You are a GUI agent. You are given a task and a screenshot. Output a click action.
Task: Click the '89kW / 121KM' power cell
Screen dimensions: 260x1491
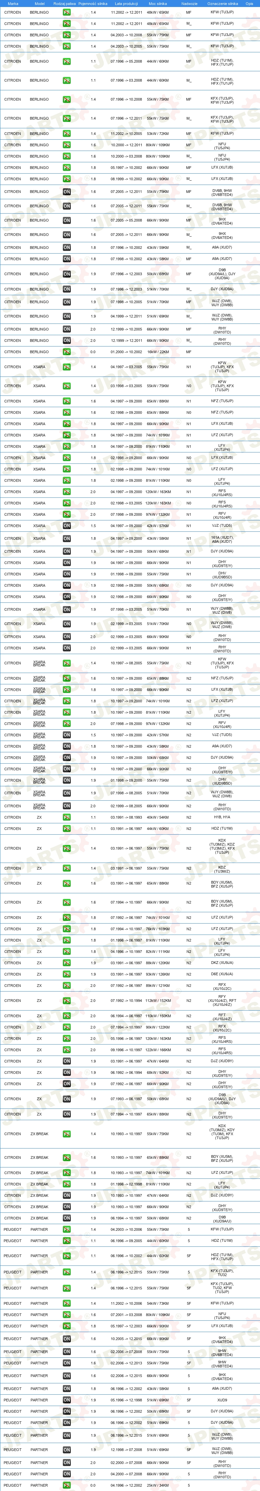pyautogui.click(x=158, y=986)
